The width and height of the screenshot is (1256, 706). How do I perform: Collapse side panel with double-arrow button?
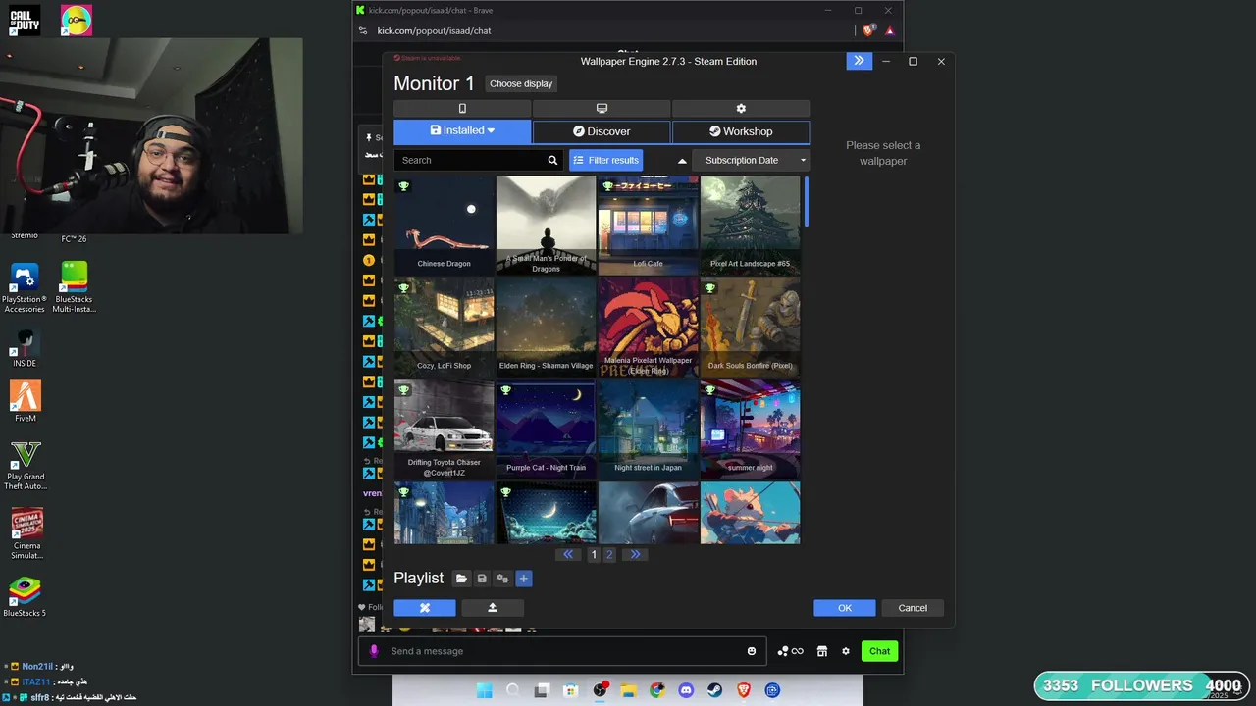tap(859, 61)
